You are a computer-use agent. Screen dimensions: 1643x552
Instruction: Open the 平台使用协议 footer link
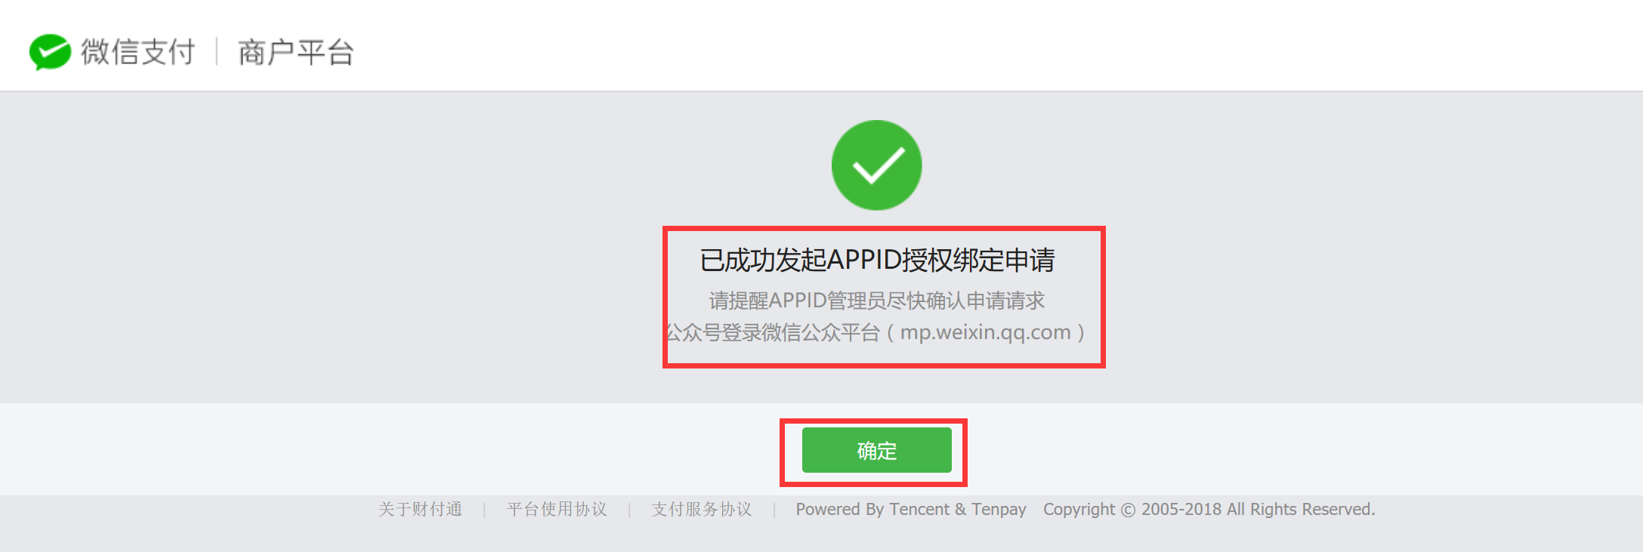pyautogui.click(x=557, y=510)
